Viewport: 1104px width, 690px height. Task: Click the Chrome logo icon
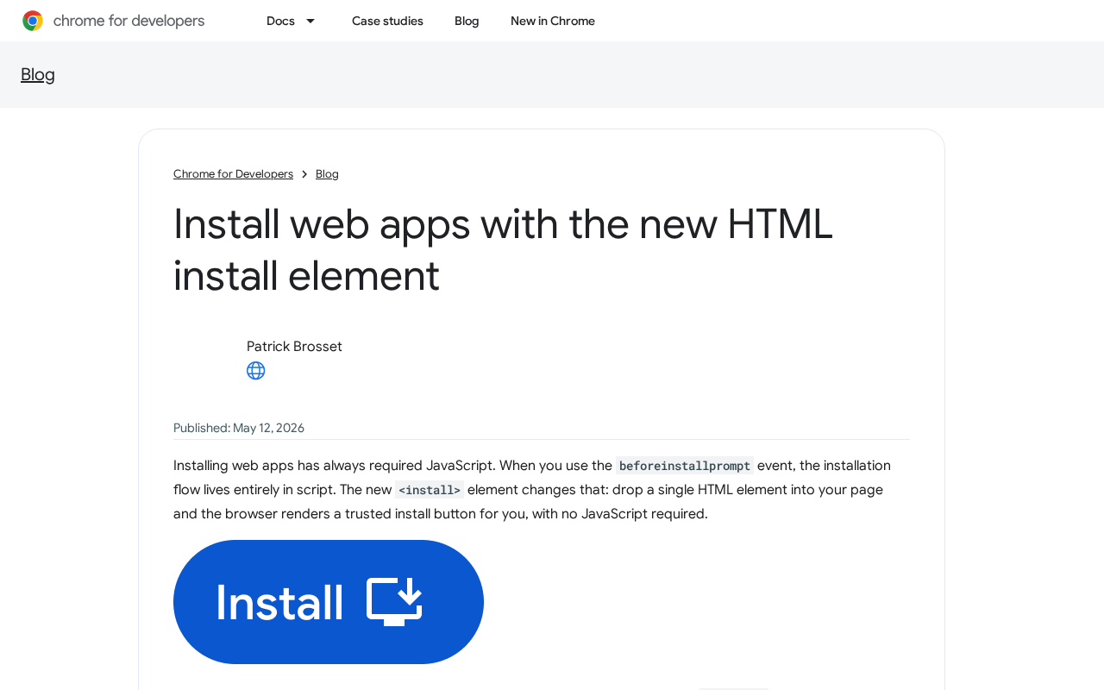tap(33, 21)
